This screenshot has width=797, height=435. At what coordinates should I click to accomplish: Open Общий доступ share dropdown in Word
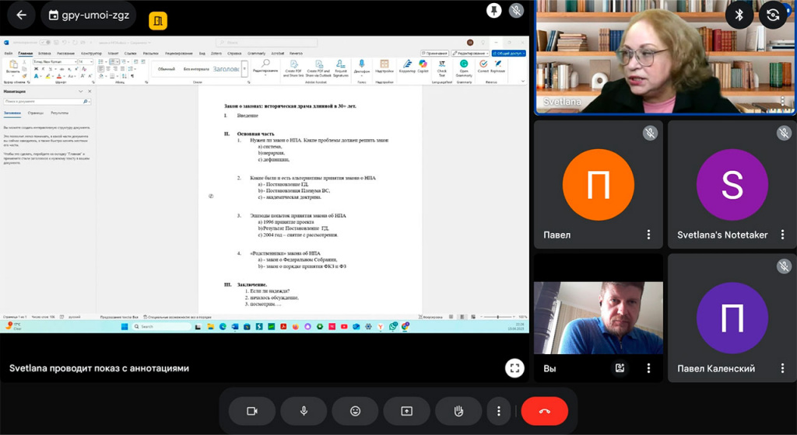(x=509, y=54)
